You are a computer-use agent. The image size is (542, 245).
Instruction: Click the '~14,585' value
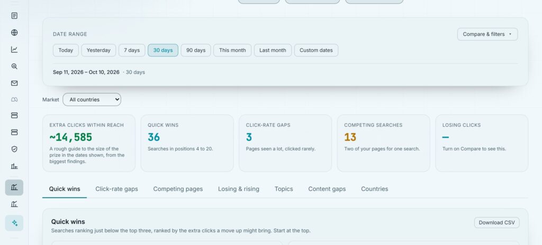(x=71, y=137)
